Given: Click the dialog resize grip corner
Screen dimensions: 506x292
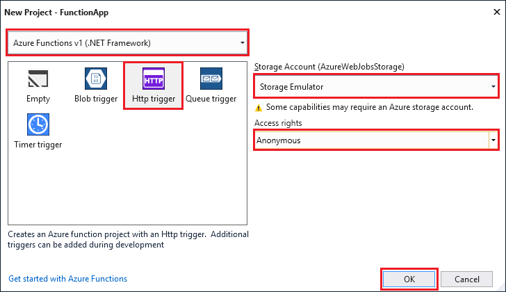Looking at the screenshot, I should point(501,287).
